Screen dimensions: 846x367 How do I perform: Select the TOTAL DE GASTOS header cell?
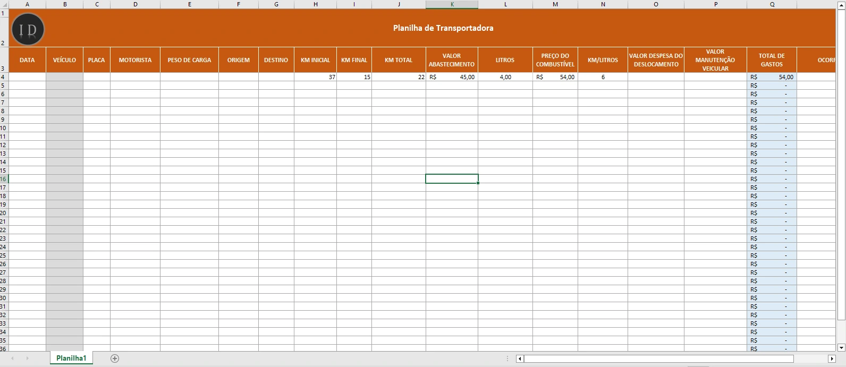[x=772, y=60]
